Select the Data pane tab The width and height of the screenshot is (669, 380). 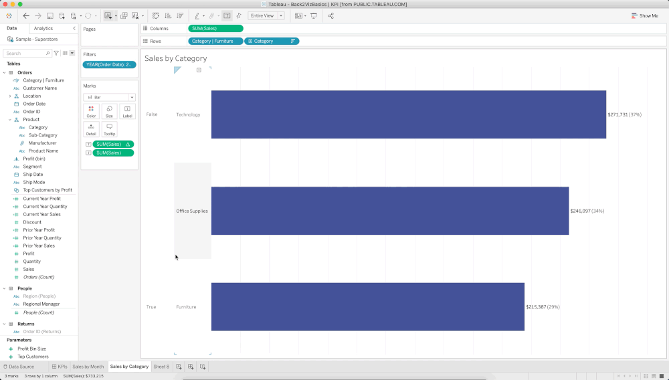point(11,28)
